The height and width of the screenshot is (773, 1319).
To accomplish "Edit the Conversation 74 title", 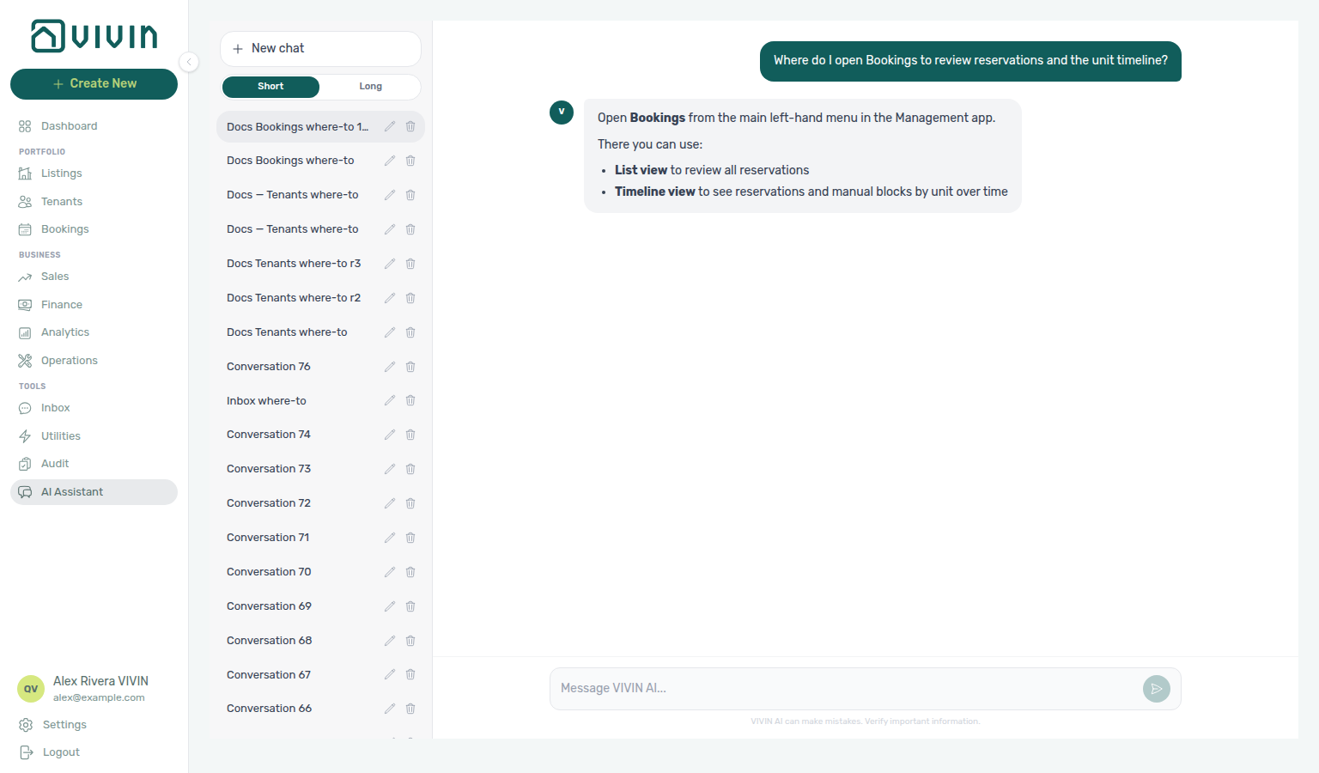I will [390, 435].
